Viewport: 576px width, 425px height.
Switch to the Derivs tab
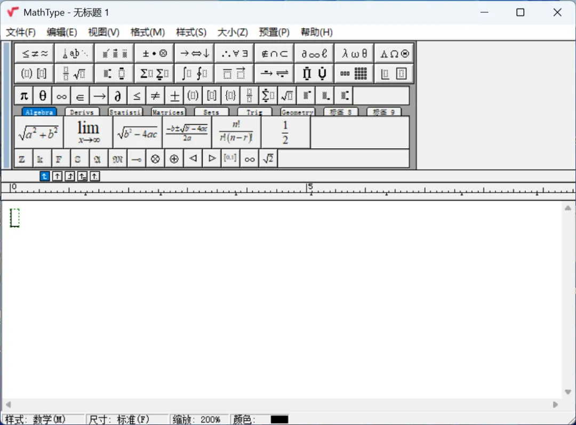(x=82, y=112)
